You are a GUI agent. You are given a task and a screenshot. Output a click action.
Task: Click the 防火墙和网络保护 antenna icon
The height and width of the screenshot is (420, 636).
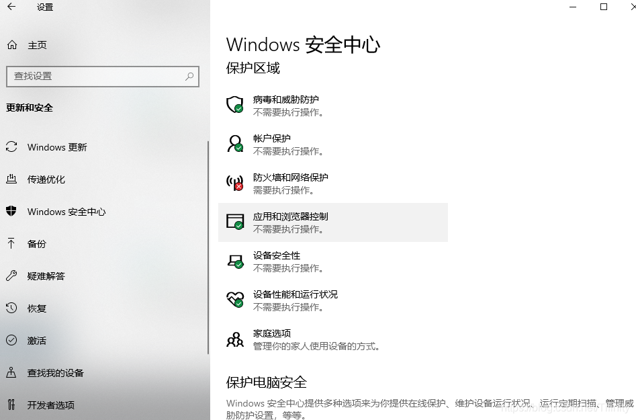[x=235, y=183]
